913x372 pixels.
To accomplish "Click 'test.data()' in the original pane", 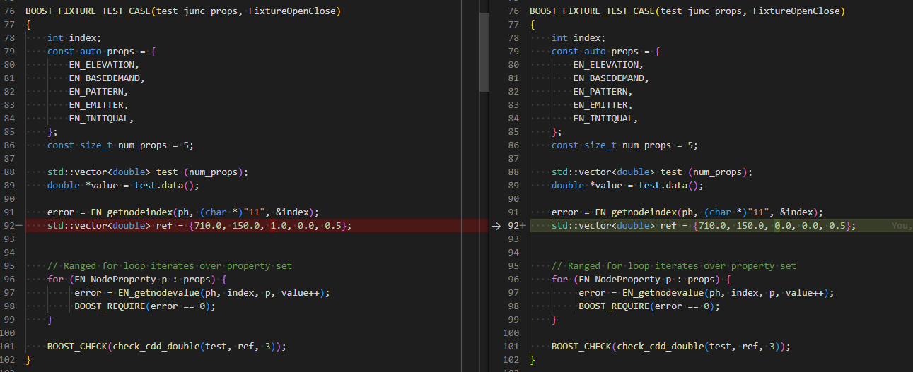I will [164, 186].
